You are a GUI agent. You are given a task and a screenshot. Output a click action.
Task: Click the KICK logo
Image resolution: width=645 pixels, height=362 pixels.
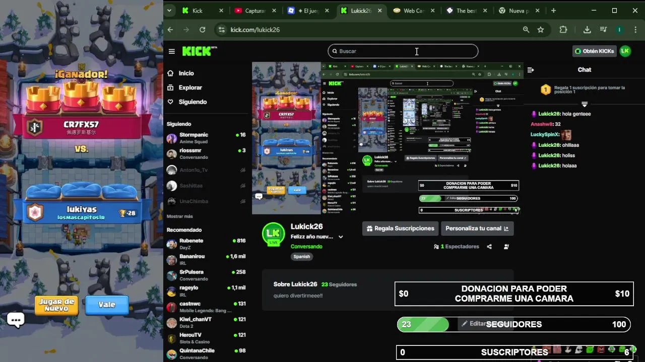click(x=199, y=51)
